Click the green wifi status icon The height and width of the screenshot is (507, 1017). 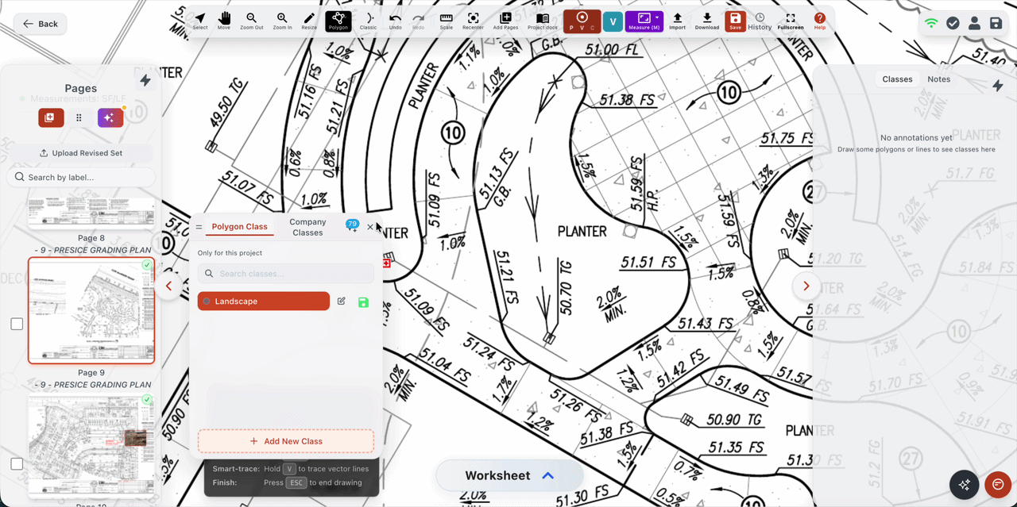click(931, 23)
